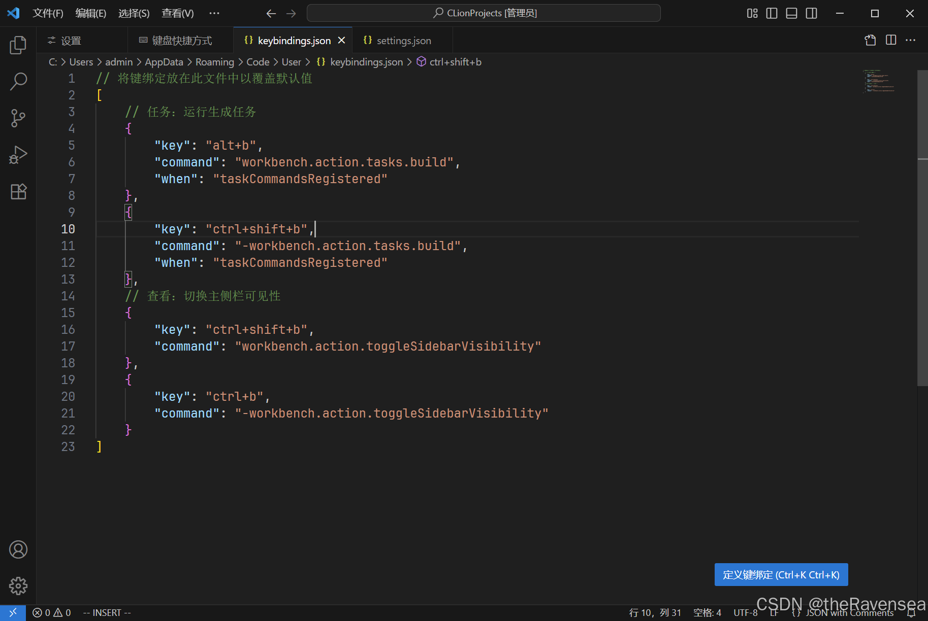
Task: Open the Manage gear icon
Action: (18, 586)
